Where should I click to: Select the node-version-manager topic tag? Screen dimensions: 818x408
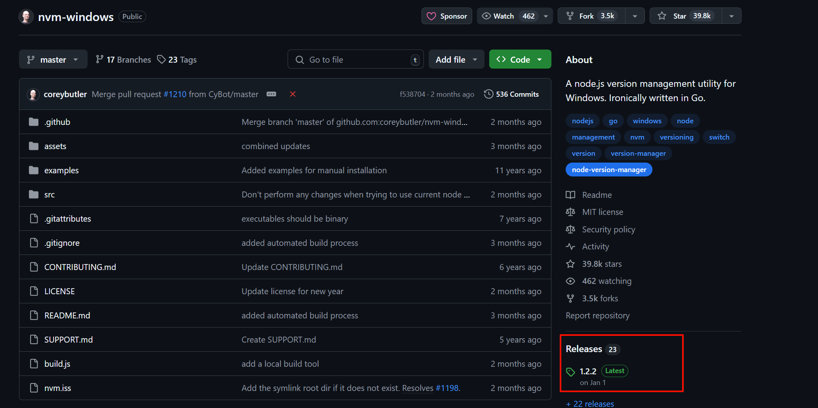[x=609, y=170]
